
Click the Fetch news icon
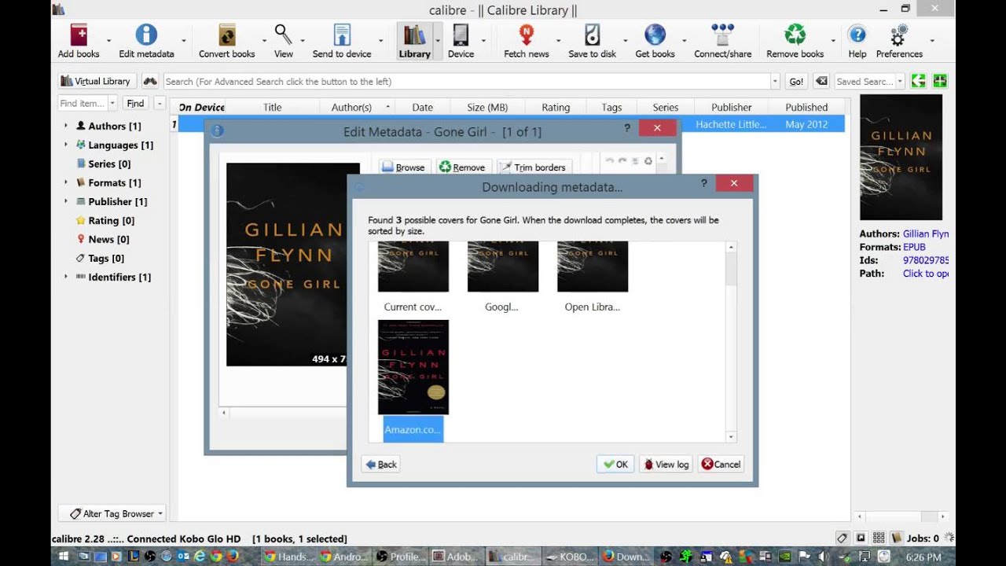tap(527, 35)
